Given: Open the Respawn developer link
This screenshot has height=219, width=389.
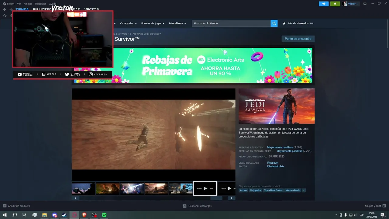Looking at the screenshot, I should pyautogui.click(x=273, y=163).
